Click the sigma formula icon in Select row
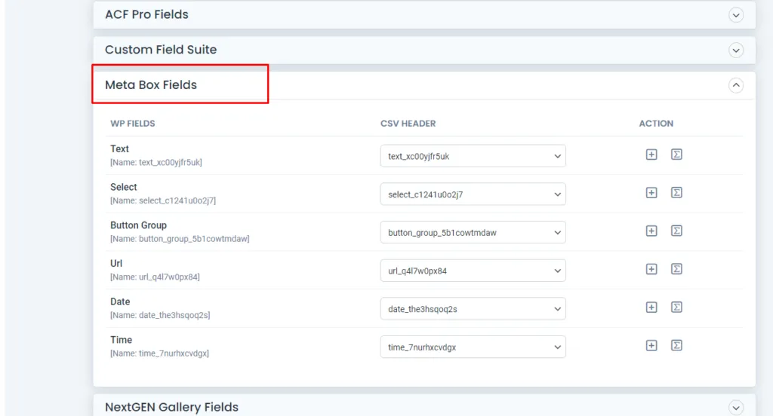 (676, 192)
